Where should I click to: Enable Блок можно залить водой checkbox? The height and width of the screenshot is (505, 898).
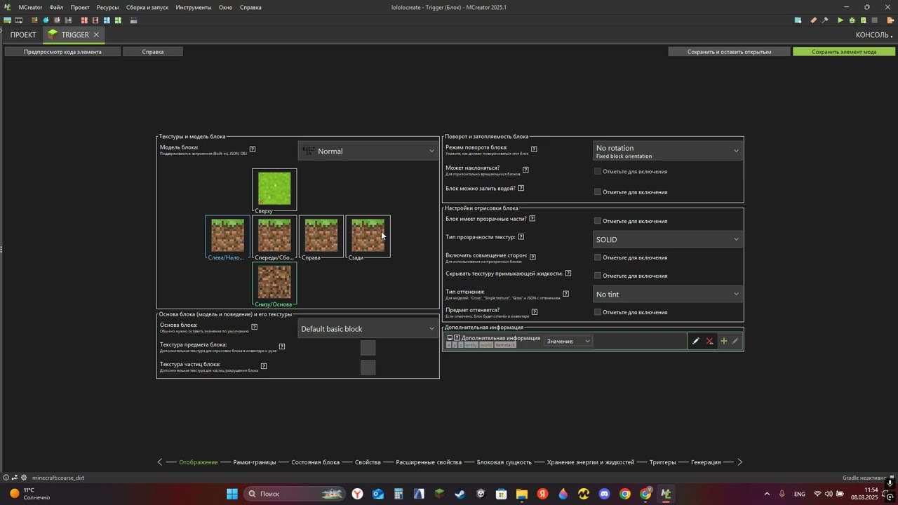pos(598,191)
